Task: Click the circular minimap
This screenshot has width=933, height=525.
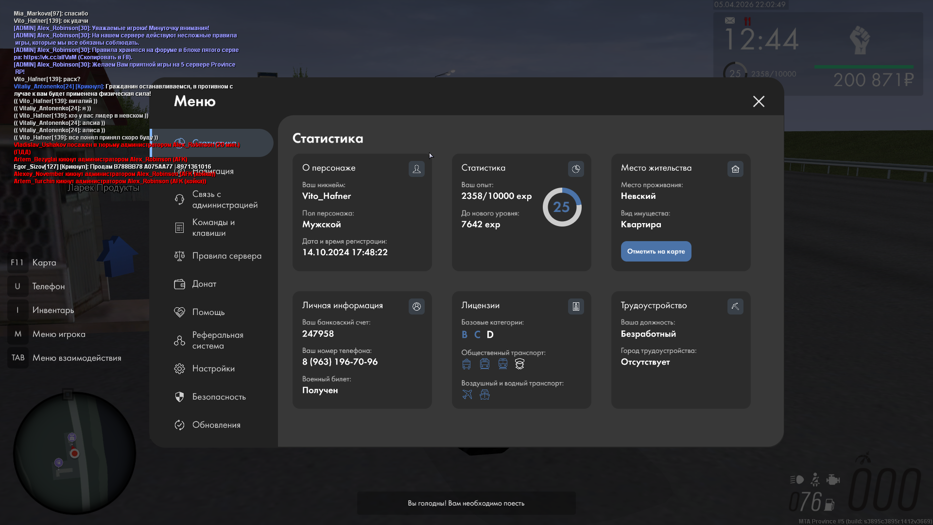Action: coord(74,453)
